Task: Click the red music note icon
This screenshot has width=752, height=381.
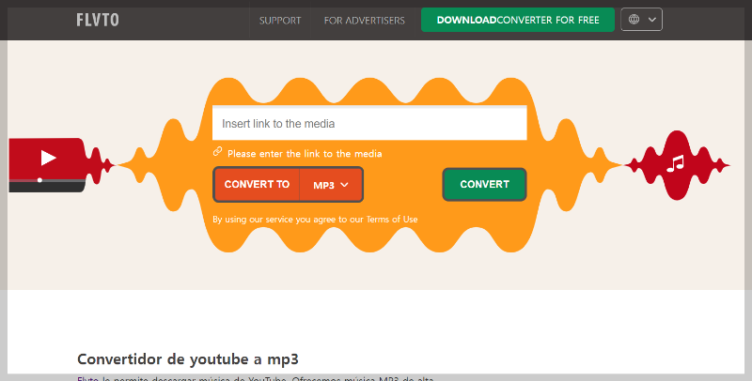Action: 675,164
